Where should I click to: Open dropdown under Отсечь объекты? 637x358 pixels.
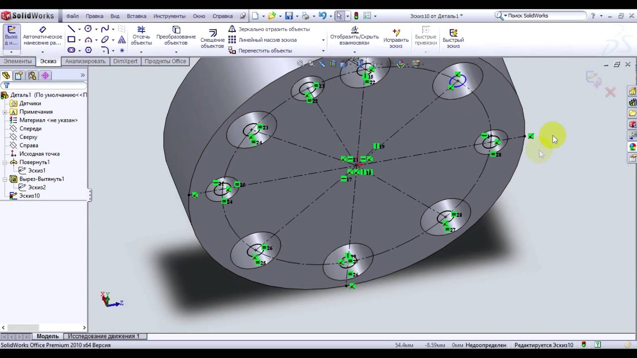click(x=141, y=52)
